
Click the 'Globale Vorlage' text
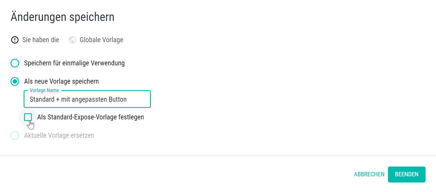101,40
